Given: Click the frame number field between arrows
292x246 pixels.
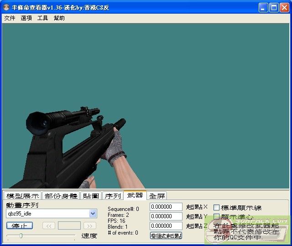Looking at the screenshot, I should (69, 225).
